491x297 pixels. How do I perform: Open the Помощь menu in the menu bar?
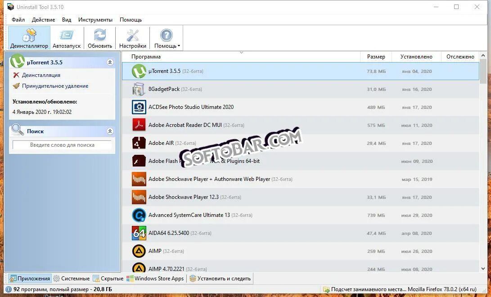pos(131,20)
